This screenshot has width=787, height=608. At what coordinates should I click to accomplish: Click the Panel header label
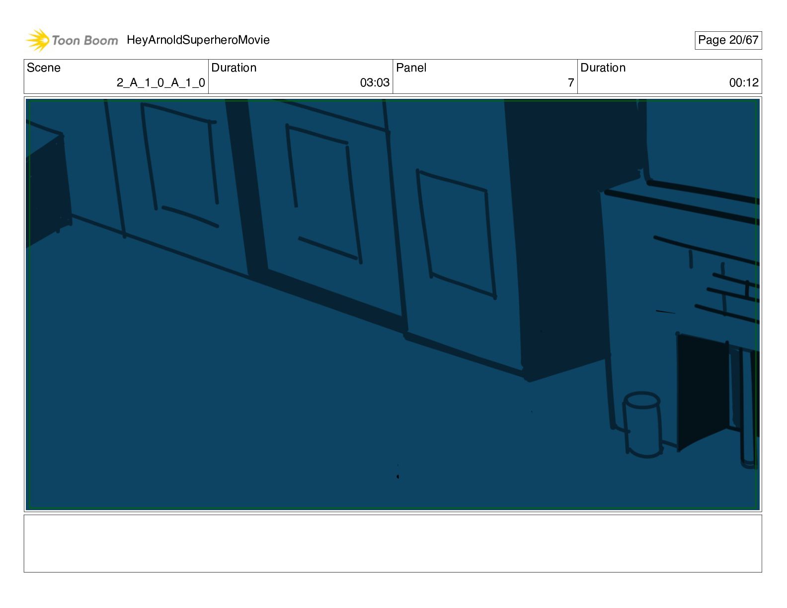pyautogui.click(x=411, y=68)
